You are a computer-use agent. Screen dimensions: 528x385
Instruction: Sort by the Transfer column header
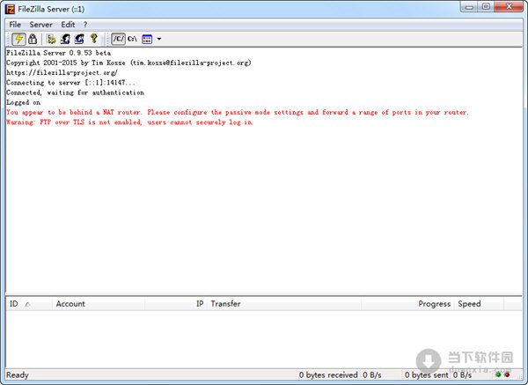point(284,304)
